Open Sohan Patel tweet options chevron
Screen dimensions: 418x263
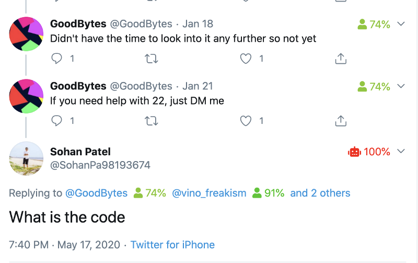(x=401, y=151)
